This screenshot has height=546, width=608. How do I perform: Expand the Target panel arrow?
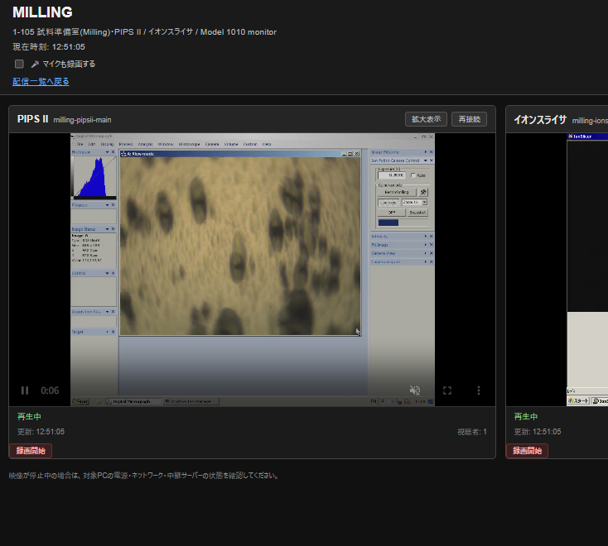click(108, 332)
